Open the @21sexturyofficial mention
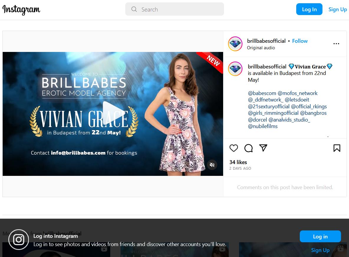 click(269, 107)
